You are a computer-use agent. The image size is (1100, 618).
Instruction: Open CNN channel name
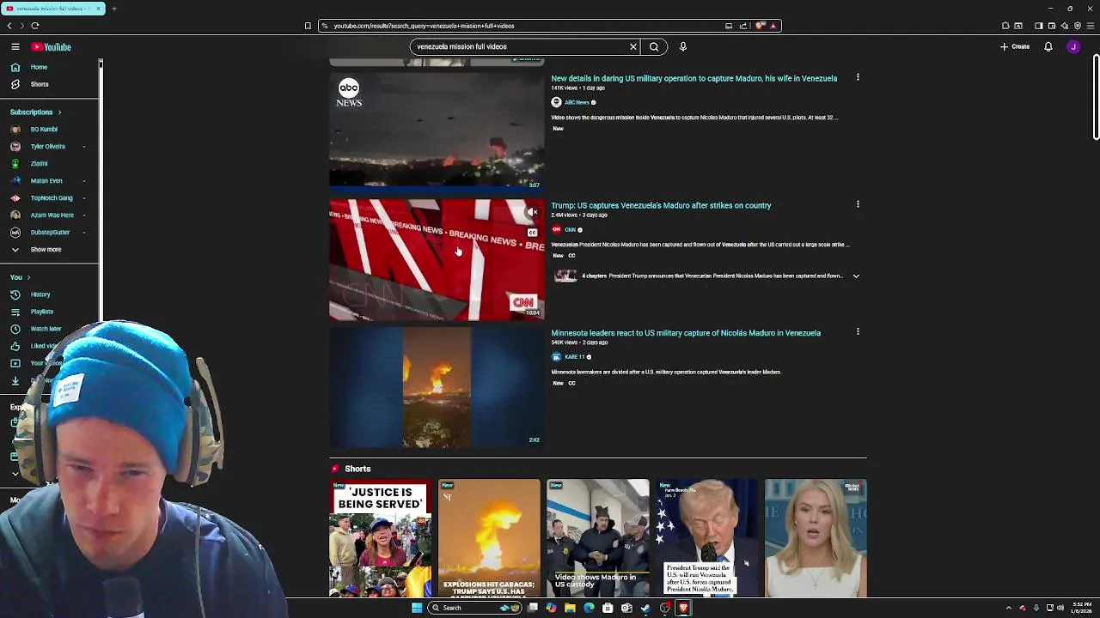(570, 229)
